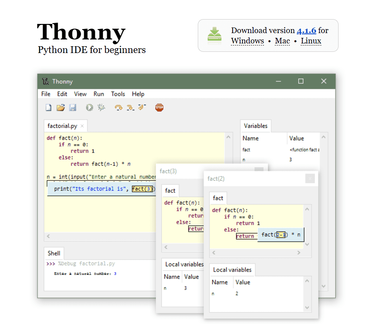
Task: Click the Variables panel scroll-down arrow
Action: click(x=323, y=286)
